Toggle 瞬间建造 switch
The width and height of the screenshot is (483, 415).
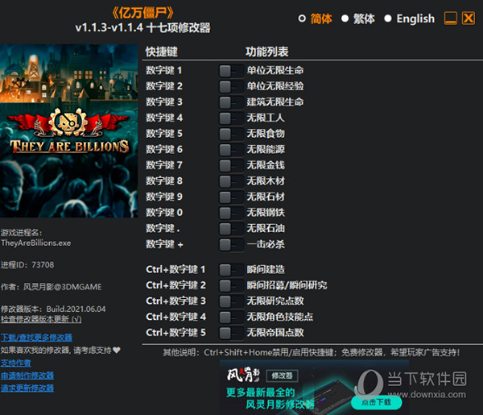tap(231, 270)
